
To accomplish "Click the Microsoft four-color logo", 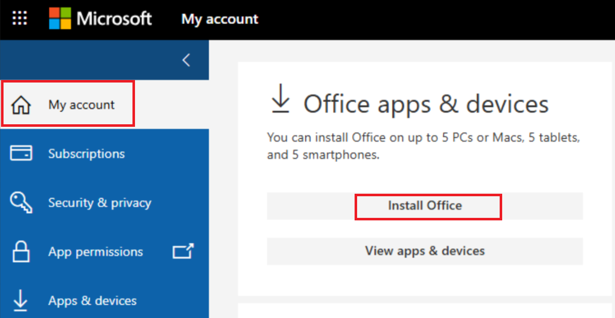I will [x=60, y=19].
